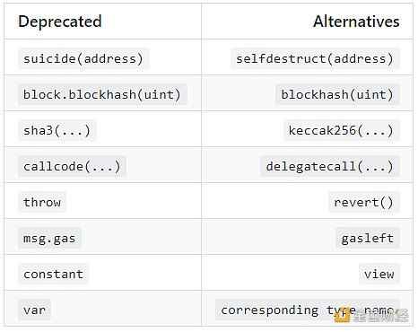Select the constant keyword snippet

point(53,274)
